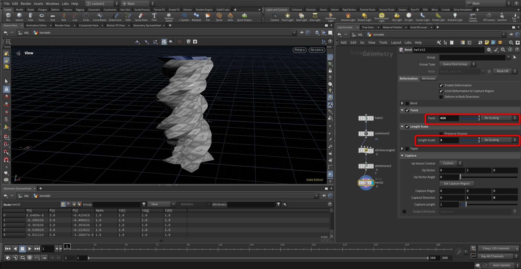This screenshot has width=521, height=269.
Task: Expand the Taper section
Action: click(402, 149)
